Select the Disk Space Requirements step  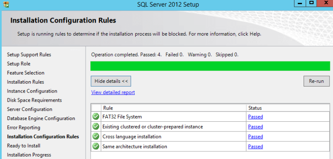point(34,100)
